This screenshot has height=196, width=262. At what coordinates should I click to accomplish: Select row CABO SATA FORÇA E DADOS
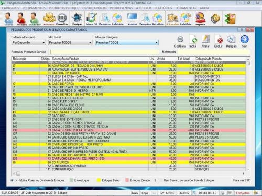[129, 112]
